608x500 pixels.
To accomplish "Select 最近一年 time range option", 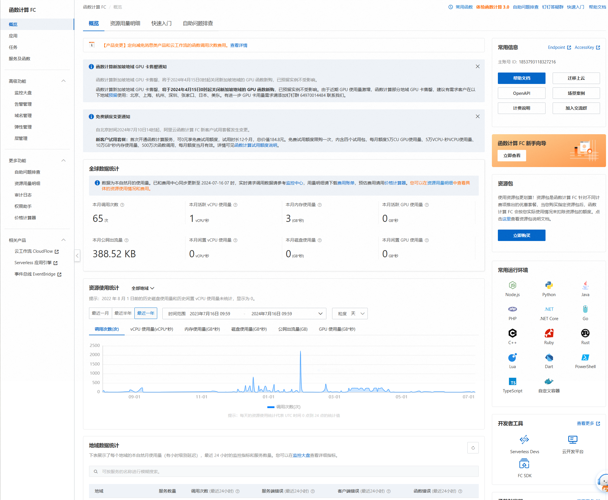I will pyautogui.click(x=146, y=313).
